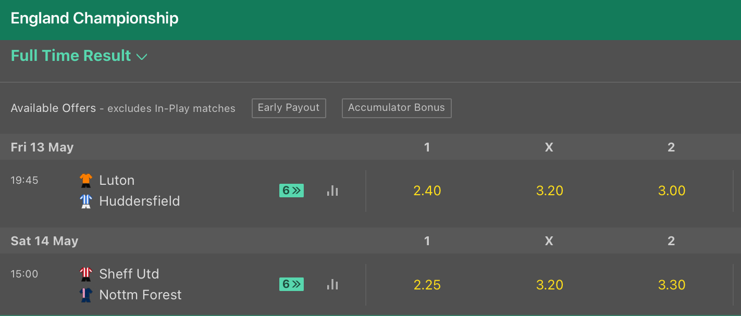The height and width of the screenshot is (316, 741).
Task: Select Luton win odds 2.40
Action: pos(427,191)
